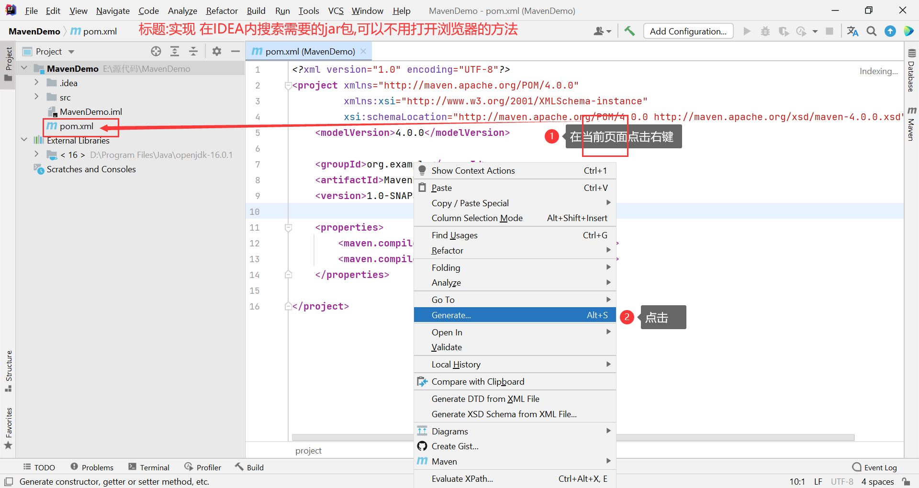Choose Paste from context menu

pyautogui.click(x=515, y=188)
